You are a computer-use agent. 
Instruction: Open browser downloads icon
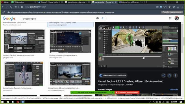pos(178,7)
